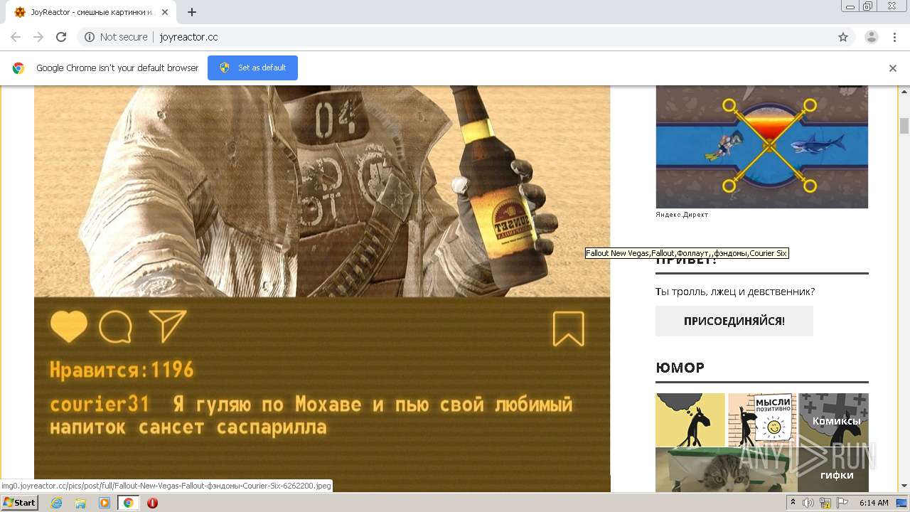Click the caption text 'Нравится:1196'
Screen dimensions: 910x512
click(x=122, y=370)
